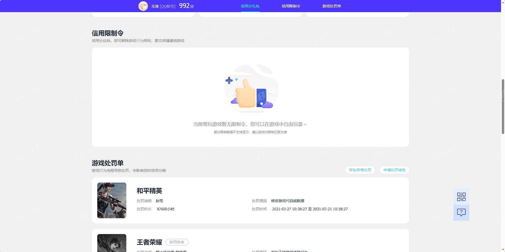
Task: Click the 王者荣耀 game title
Action: coord(149,242)
